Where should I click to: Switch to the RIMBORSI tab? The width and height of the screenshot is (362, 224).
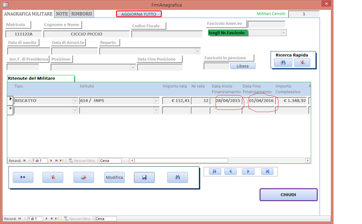pos(82,14)
